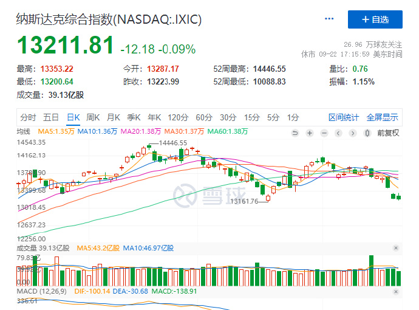The height and width of the screenshot is (310, 419).
Task: Open the three-dot more options menu
Action: click(329, 19)
